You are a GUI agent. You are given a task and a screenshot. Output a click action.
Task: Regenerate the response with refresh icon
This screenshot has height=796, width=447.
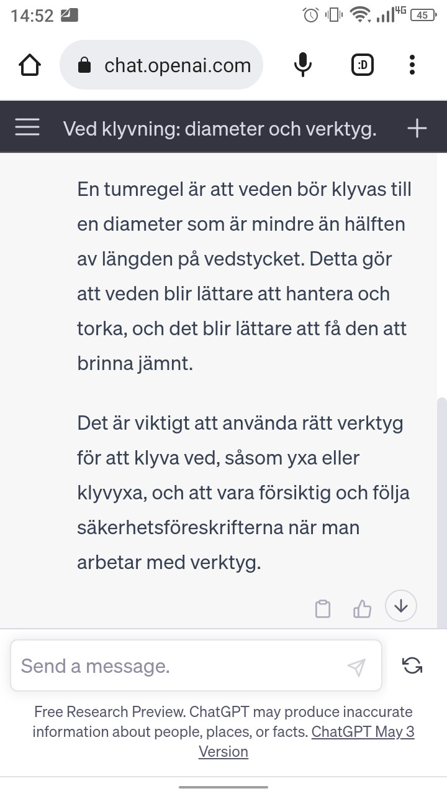coord(412,665)
